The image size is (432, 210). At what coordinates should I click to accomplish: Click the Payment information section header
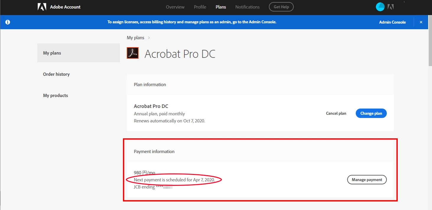pos(260,151)
